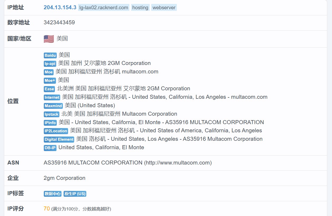Click the IPinfo source badge
The width and height of the screenshot is (332, 216).
pos(50,123)
